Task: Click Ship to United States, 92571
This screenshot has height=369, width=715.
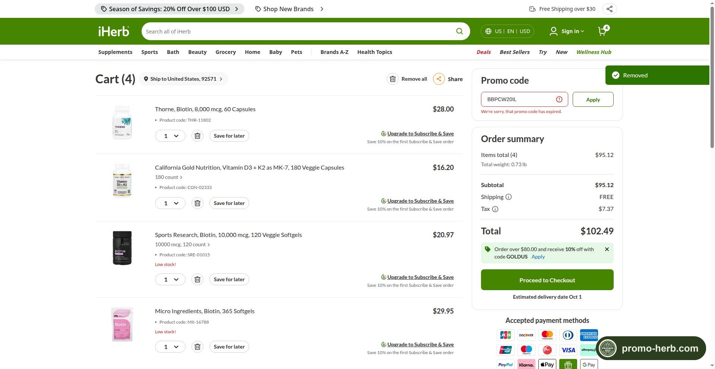Action: (x=183, y=79)
